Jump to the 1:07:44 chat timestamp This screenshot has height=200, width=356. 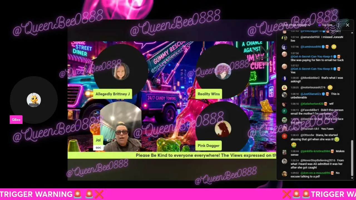click(x=295, y=37)
